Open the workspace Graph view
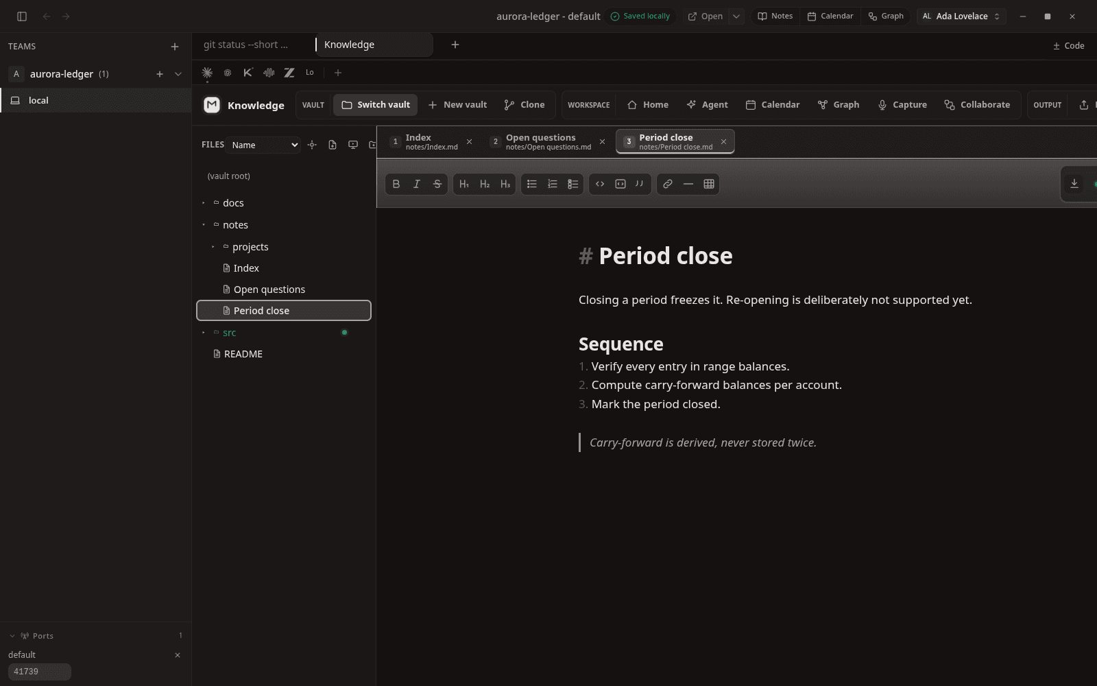1097x686 pixels. [839, 105]
